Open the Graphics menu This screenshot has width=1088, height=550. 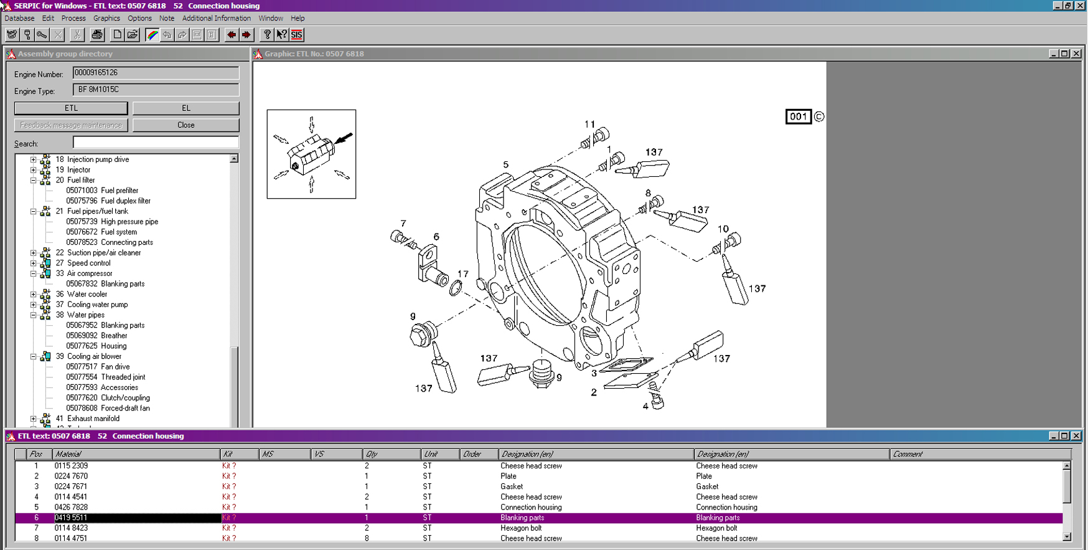click(x=106, y=19)
